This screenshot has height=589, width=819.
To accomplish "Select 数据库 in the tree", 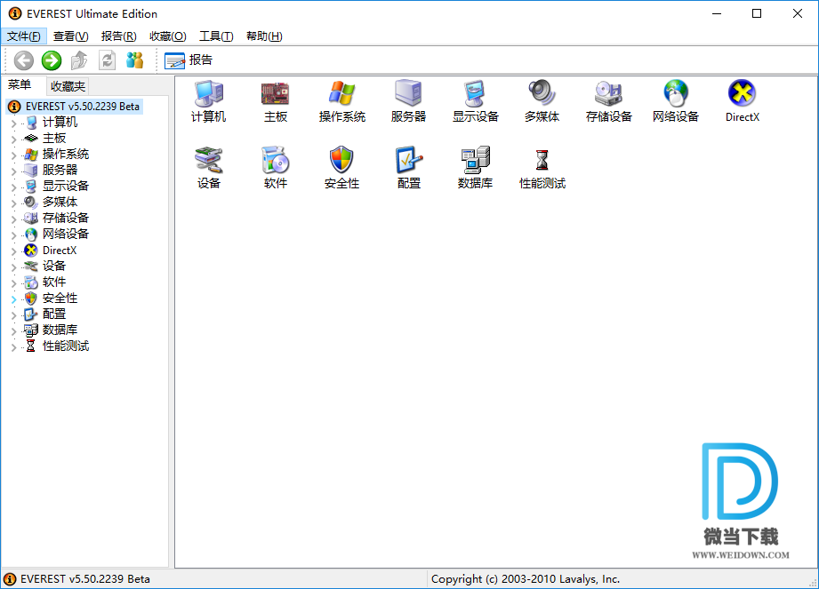I will (x=60, y=330).
